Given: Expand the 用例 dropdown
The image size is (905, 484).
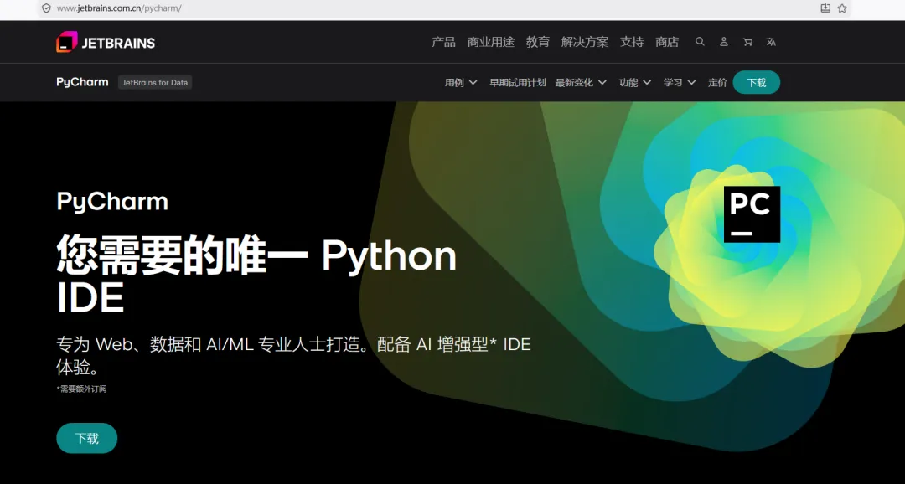Looking at the screenshot, I should (461, 83).
